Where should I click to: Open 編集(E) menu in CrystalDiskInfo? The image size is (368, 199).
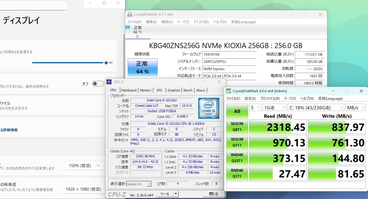coord(151,22)
